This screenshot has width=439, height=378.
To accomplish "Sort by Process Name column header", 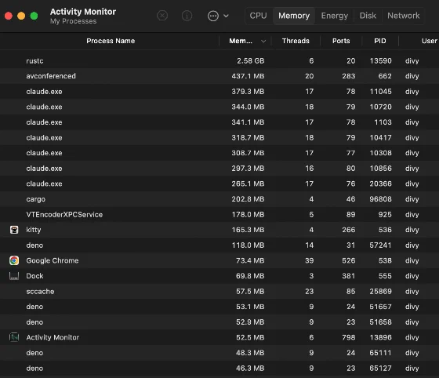I will click(111, 41).
